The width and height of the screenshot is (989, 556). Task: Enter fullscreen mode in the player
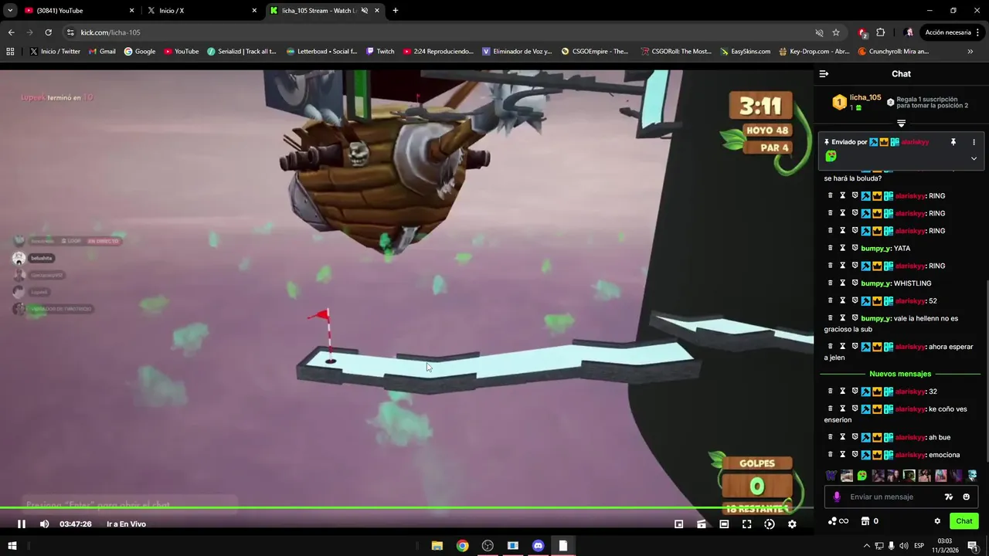pyautogui.click(x=746, y=524)
